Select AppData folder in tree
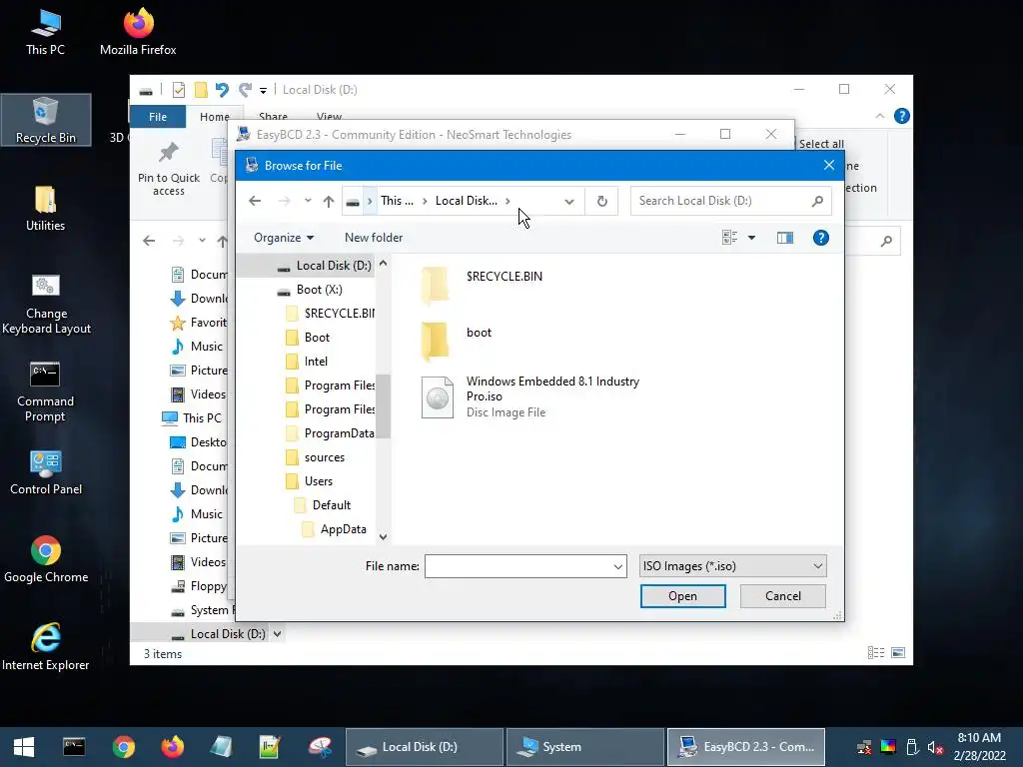Viewport: 1023px width, 767px height. point(335,529)
